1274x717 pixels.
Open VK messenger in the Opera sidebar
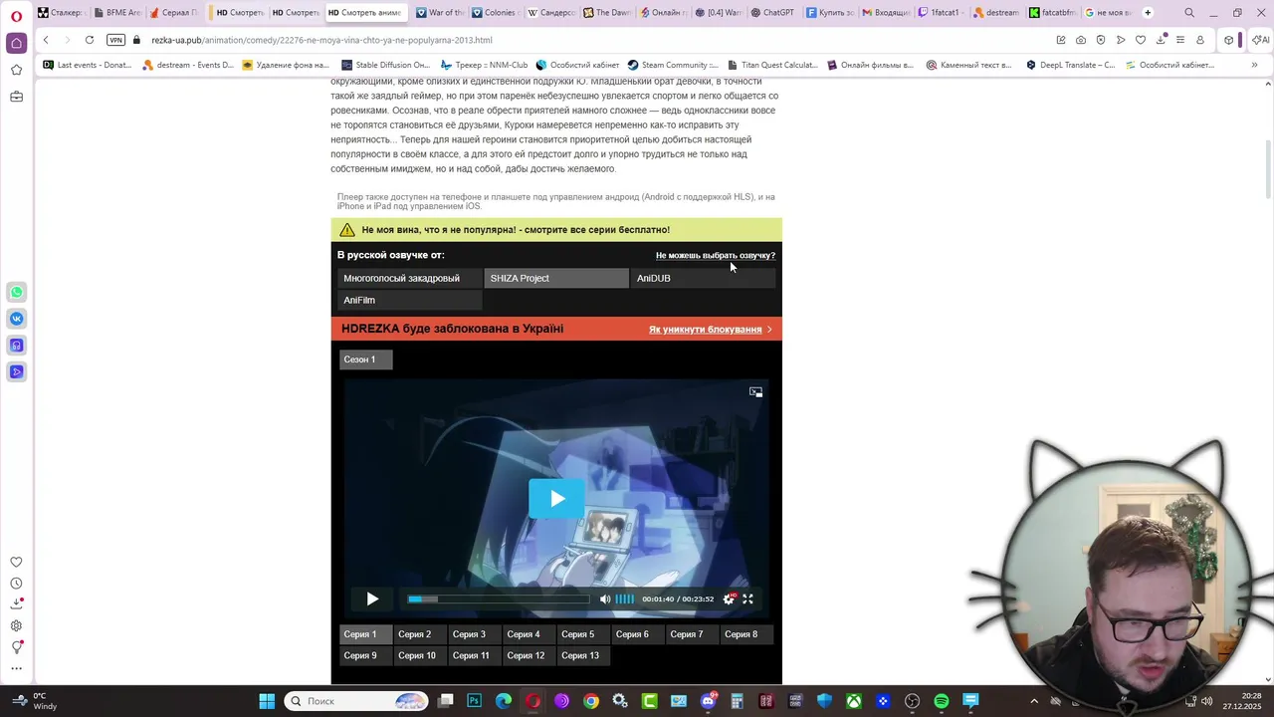[x=16, y=319]
